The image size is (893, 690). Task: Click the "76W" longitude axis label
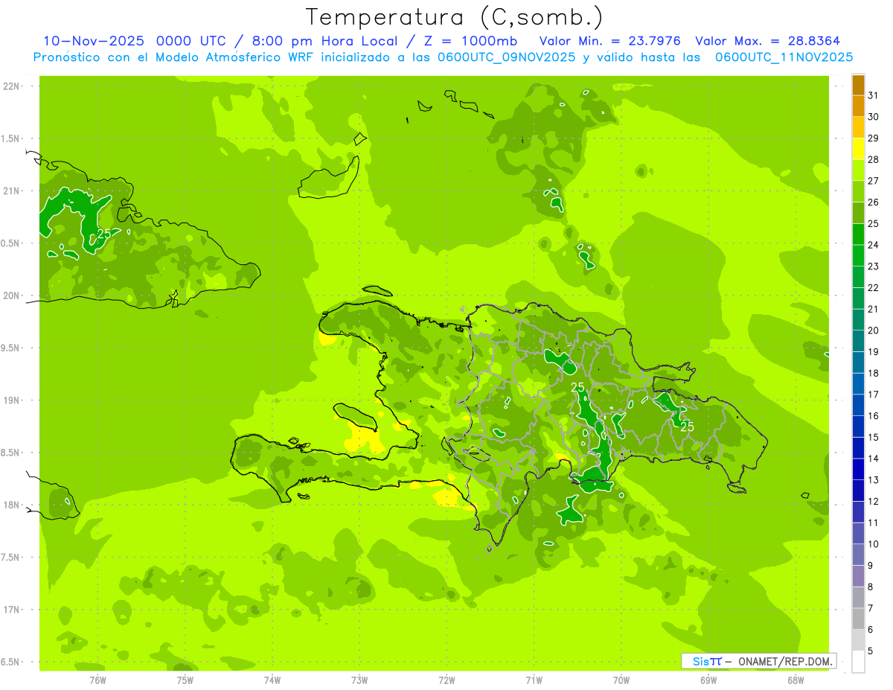(x=97, y=680)
